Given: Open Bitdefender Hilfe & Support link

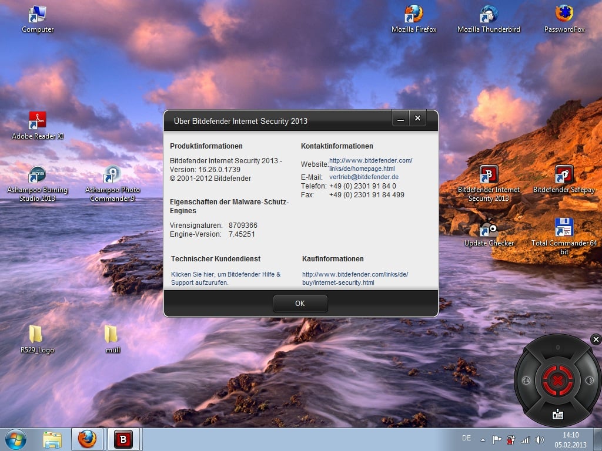Looking at the screenshot, I should click(x=226, y=278).
